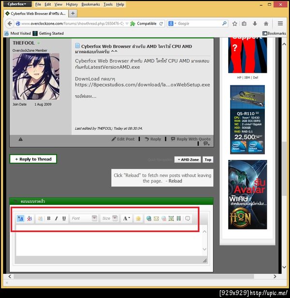This screenshot has width=290, height=298.
Task: Click the HoN Avatar advertisement banner
Action: 247,194
